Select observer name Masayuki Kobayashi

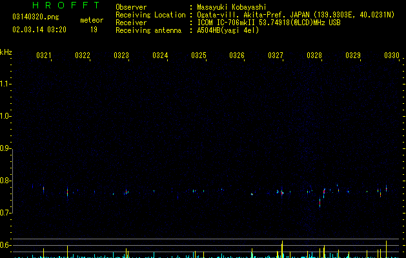tap(232, 7)
